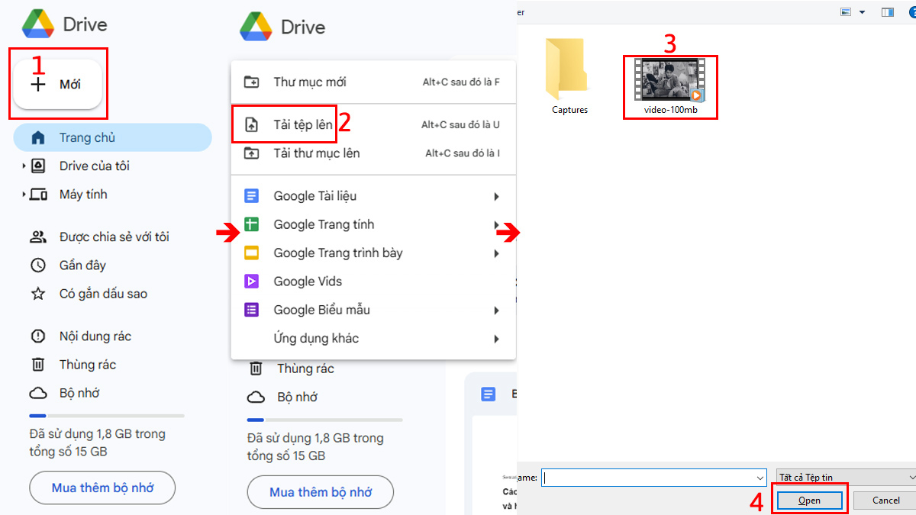Expand the Google Trang trình bày submenu arrow

click(497, 253)
